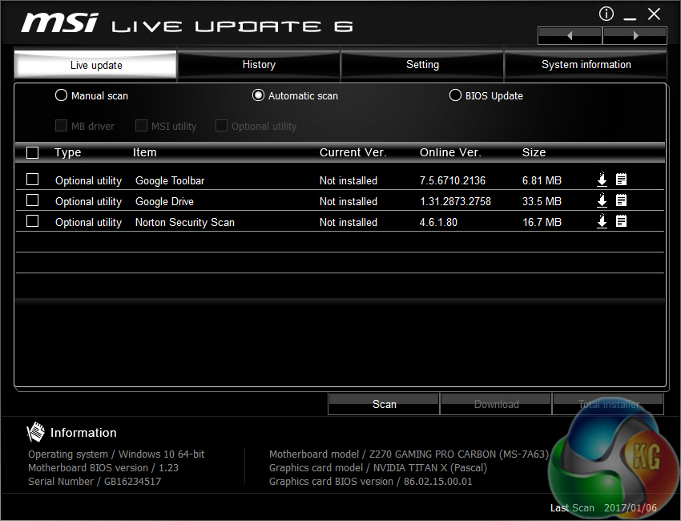The image size is (681, 521).
Task: Check the MSI utility checkbox
Action: click(141, 126)
